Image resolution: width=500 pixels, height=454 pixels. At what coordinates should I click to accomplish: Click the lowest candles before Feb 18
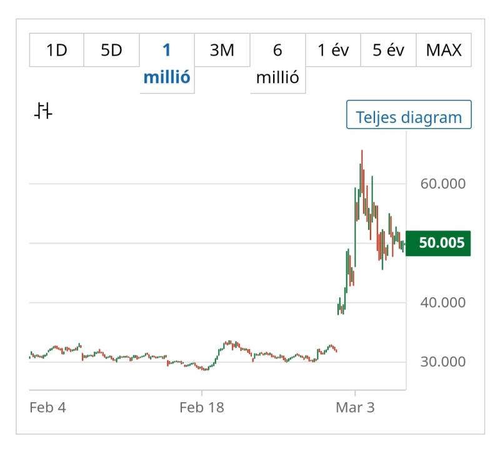(x=203, y=368)
